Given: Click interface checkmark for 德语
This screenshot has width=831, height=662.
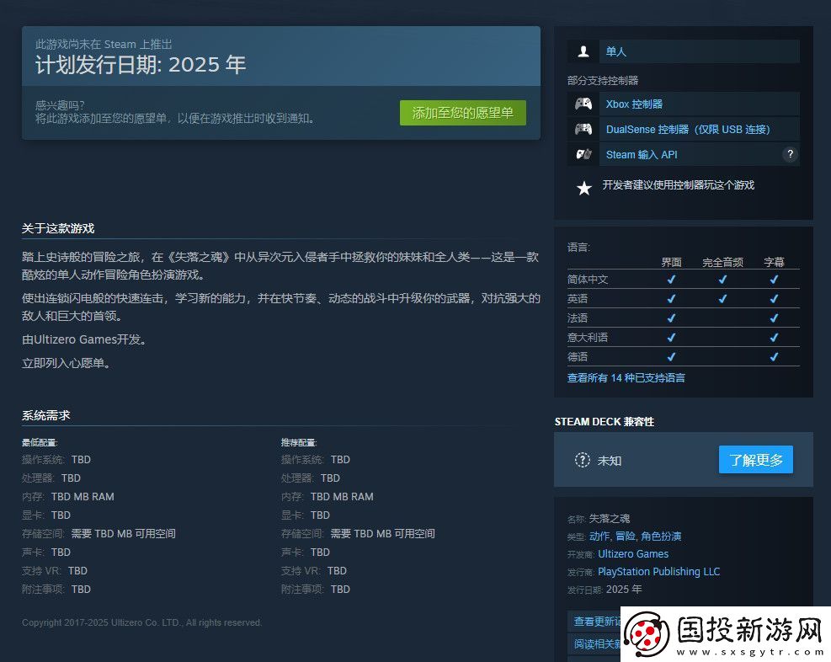Looking at the screenshot, I should [x=671, y=357].
